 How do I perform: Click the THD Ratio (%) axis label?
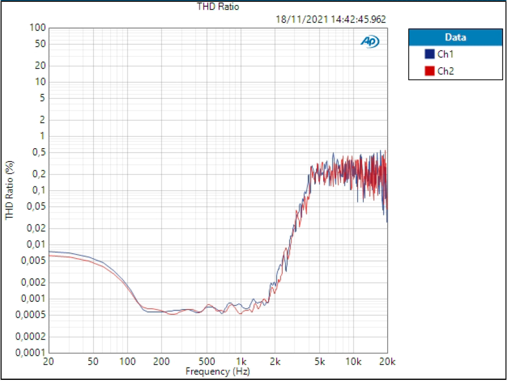click(10, 190)
